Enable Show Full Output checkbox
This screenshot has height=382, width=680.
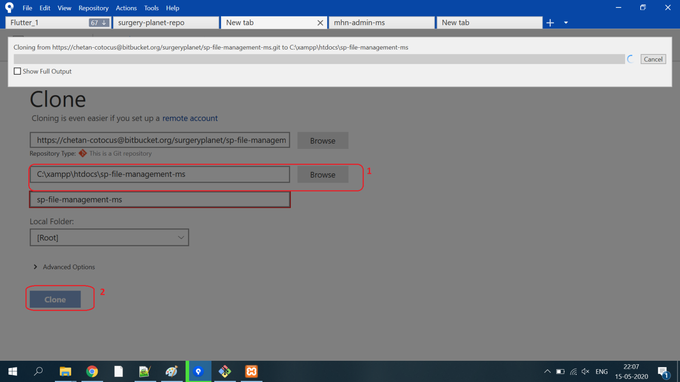click(x=17, y=71)
